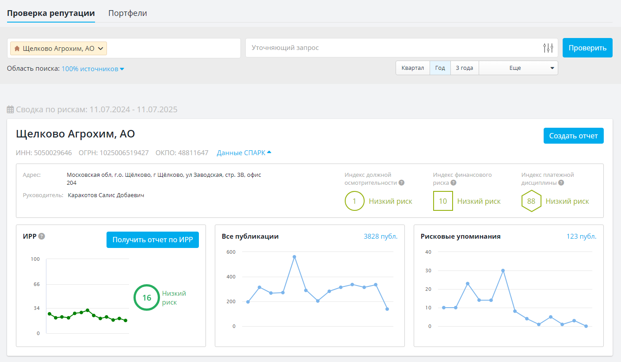Viewport: 621px width, 362px height.
Task: Open help for Индекс должной осмотрительности
Action: (x=401, y=183)
